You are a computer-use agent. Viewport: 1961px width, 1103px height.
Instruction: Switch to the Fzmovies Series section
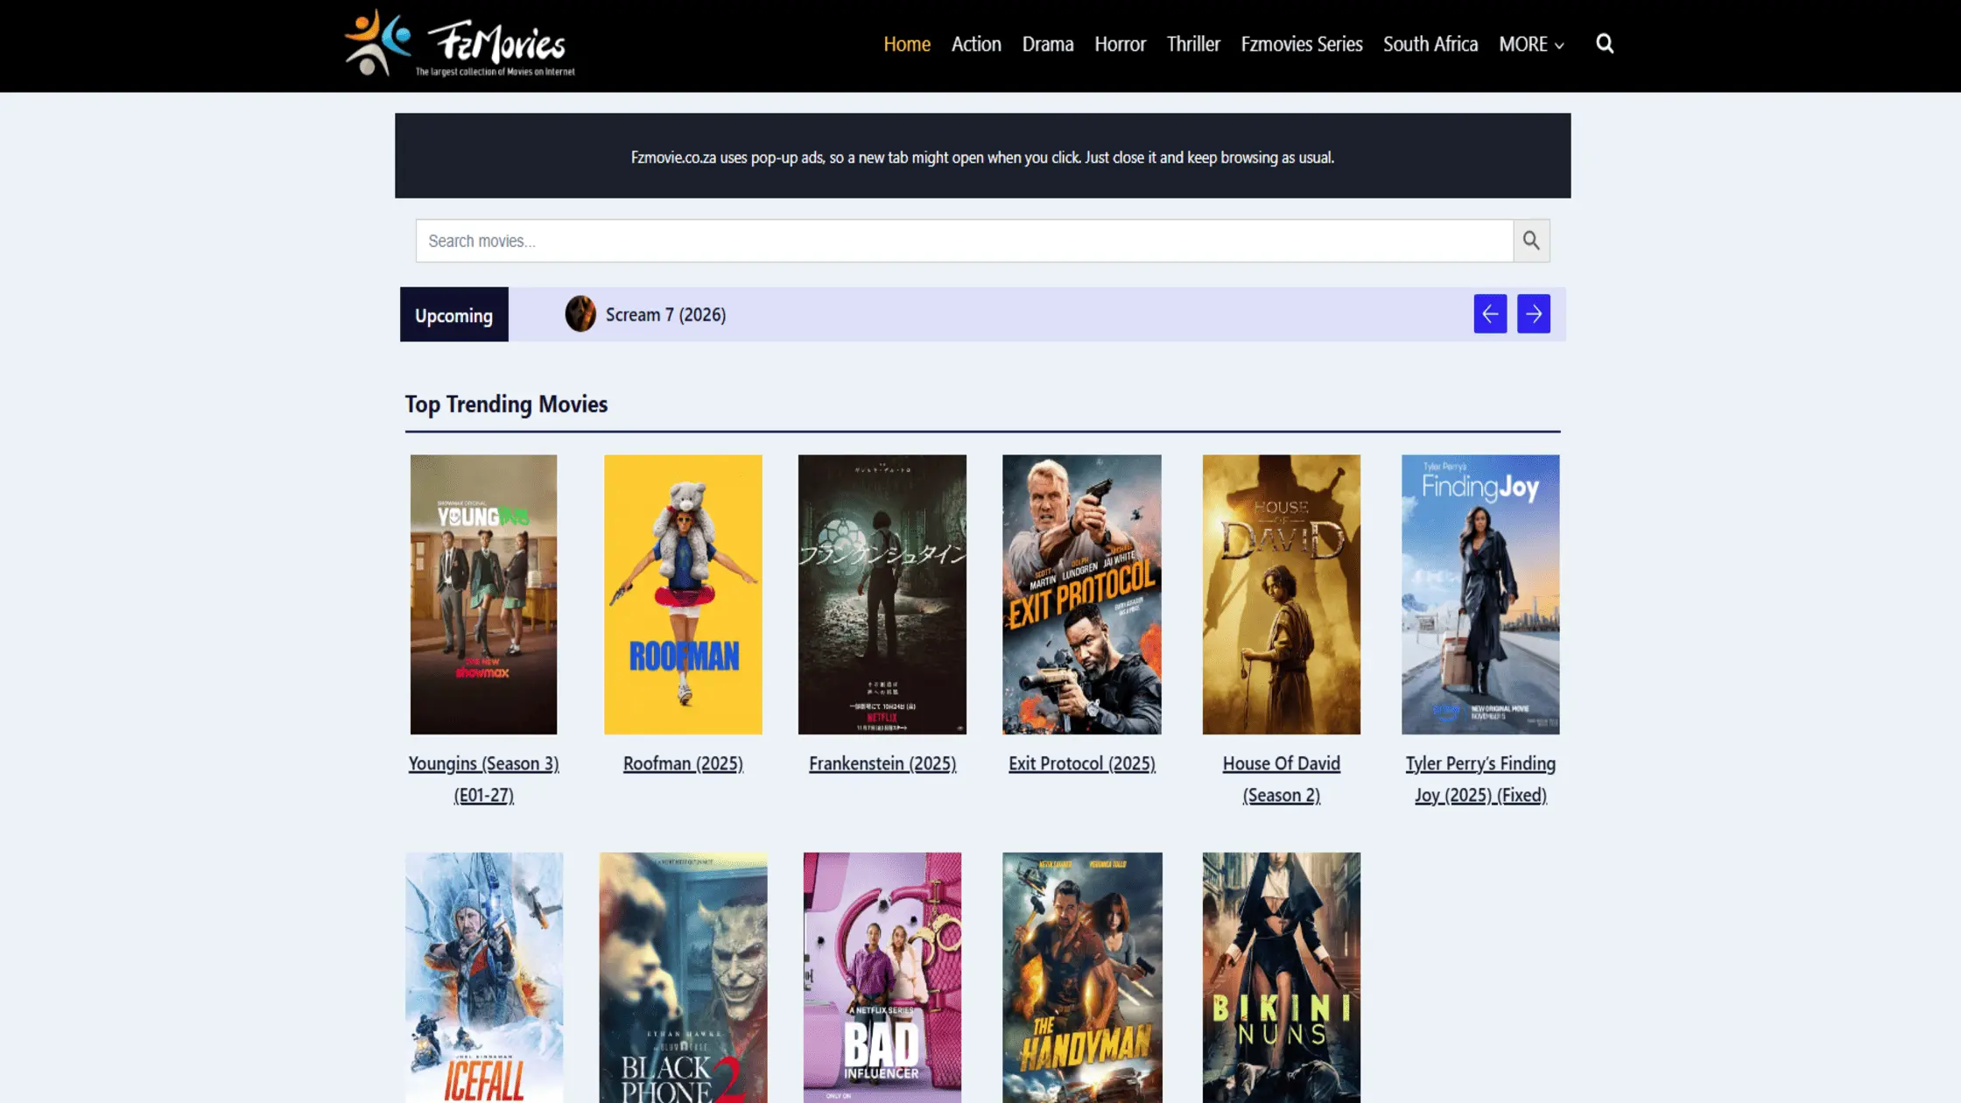(x=1301, y=44)
